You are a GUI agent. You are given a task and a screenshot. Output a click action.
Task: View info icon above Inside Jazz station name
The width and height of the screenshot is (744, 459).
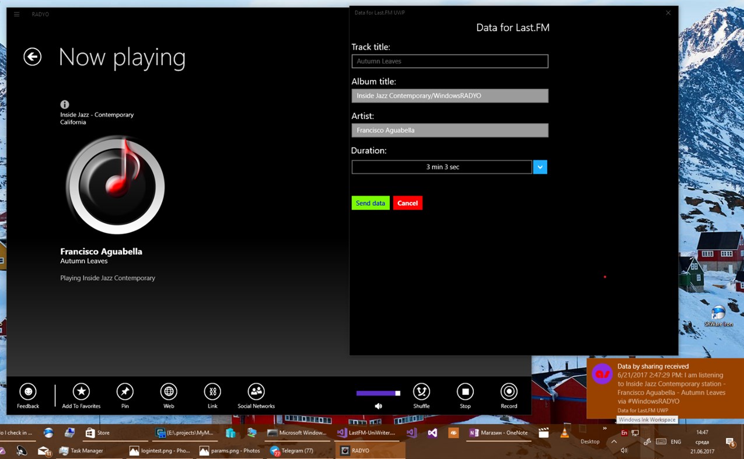(x=64, y=103)
